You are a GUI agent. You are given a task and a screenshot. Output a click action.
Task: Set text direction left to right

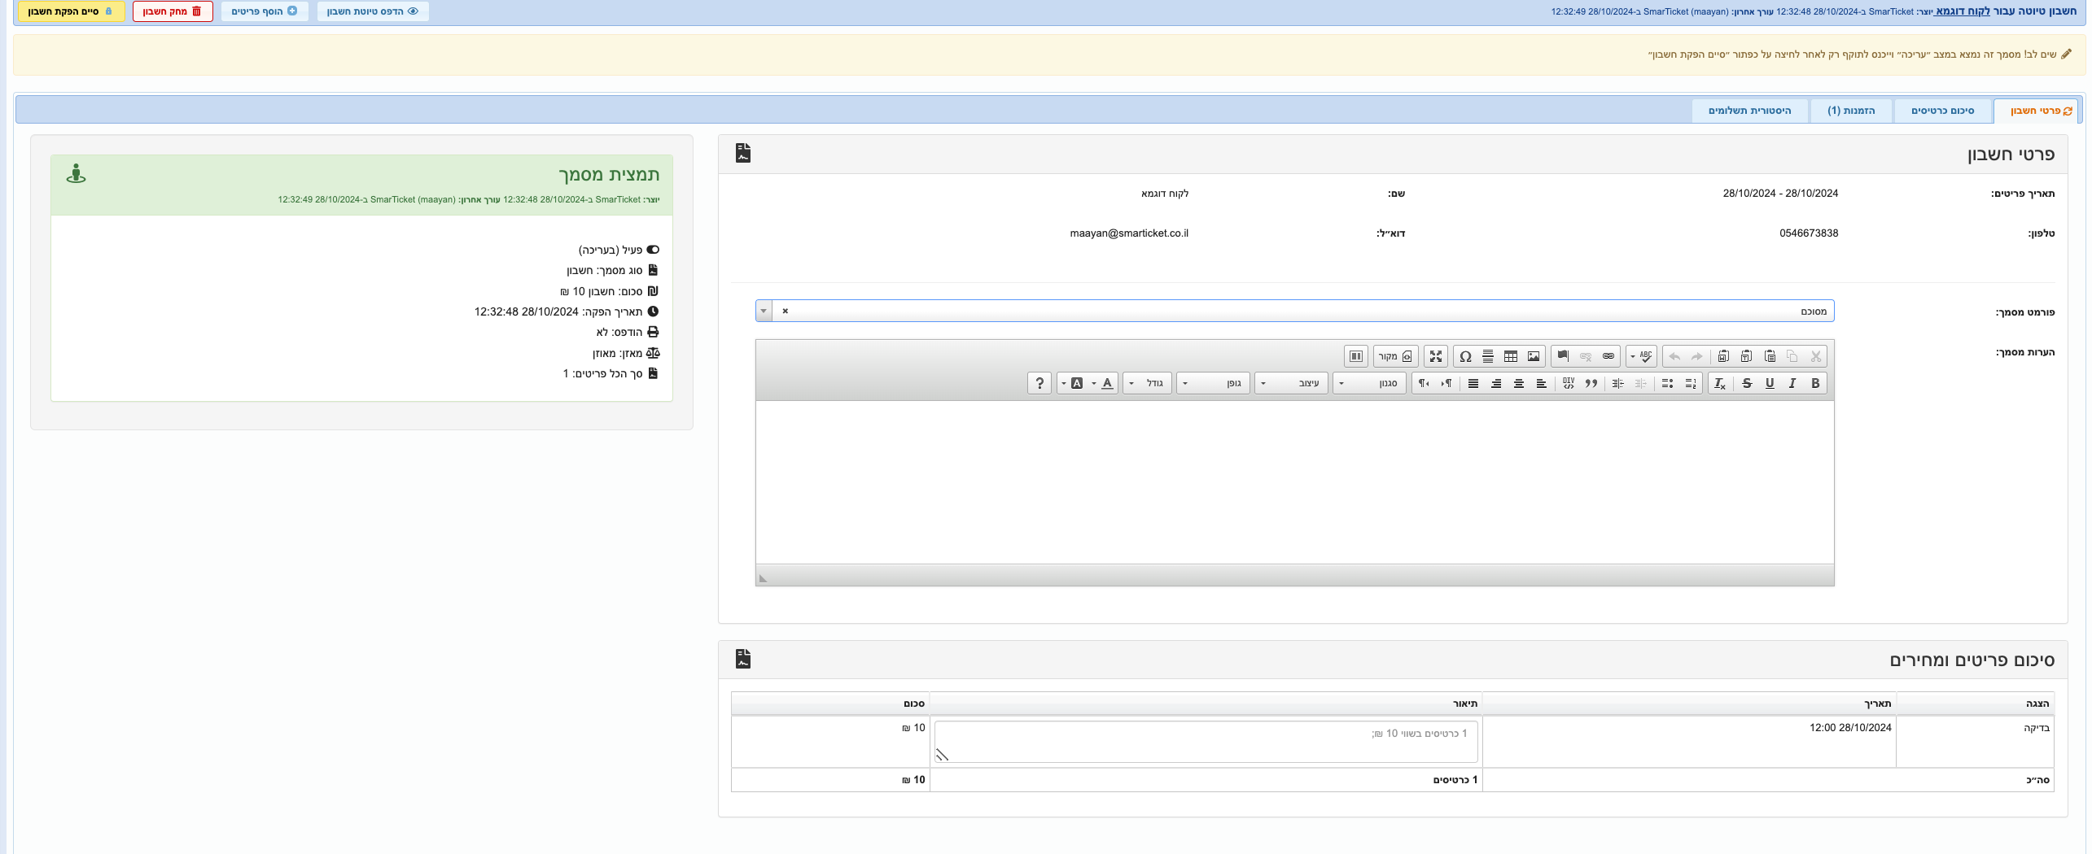pos(1446,383)
